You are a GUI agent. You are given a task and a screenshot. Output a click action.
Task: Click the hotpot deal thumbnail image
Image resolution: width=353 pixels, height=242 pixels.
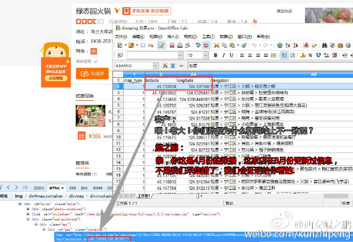[91, 116]
